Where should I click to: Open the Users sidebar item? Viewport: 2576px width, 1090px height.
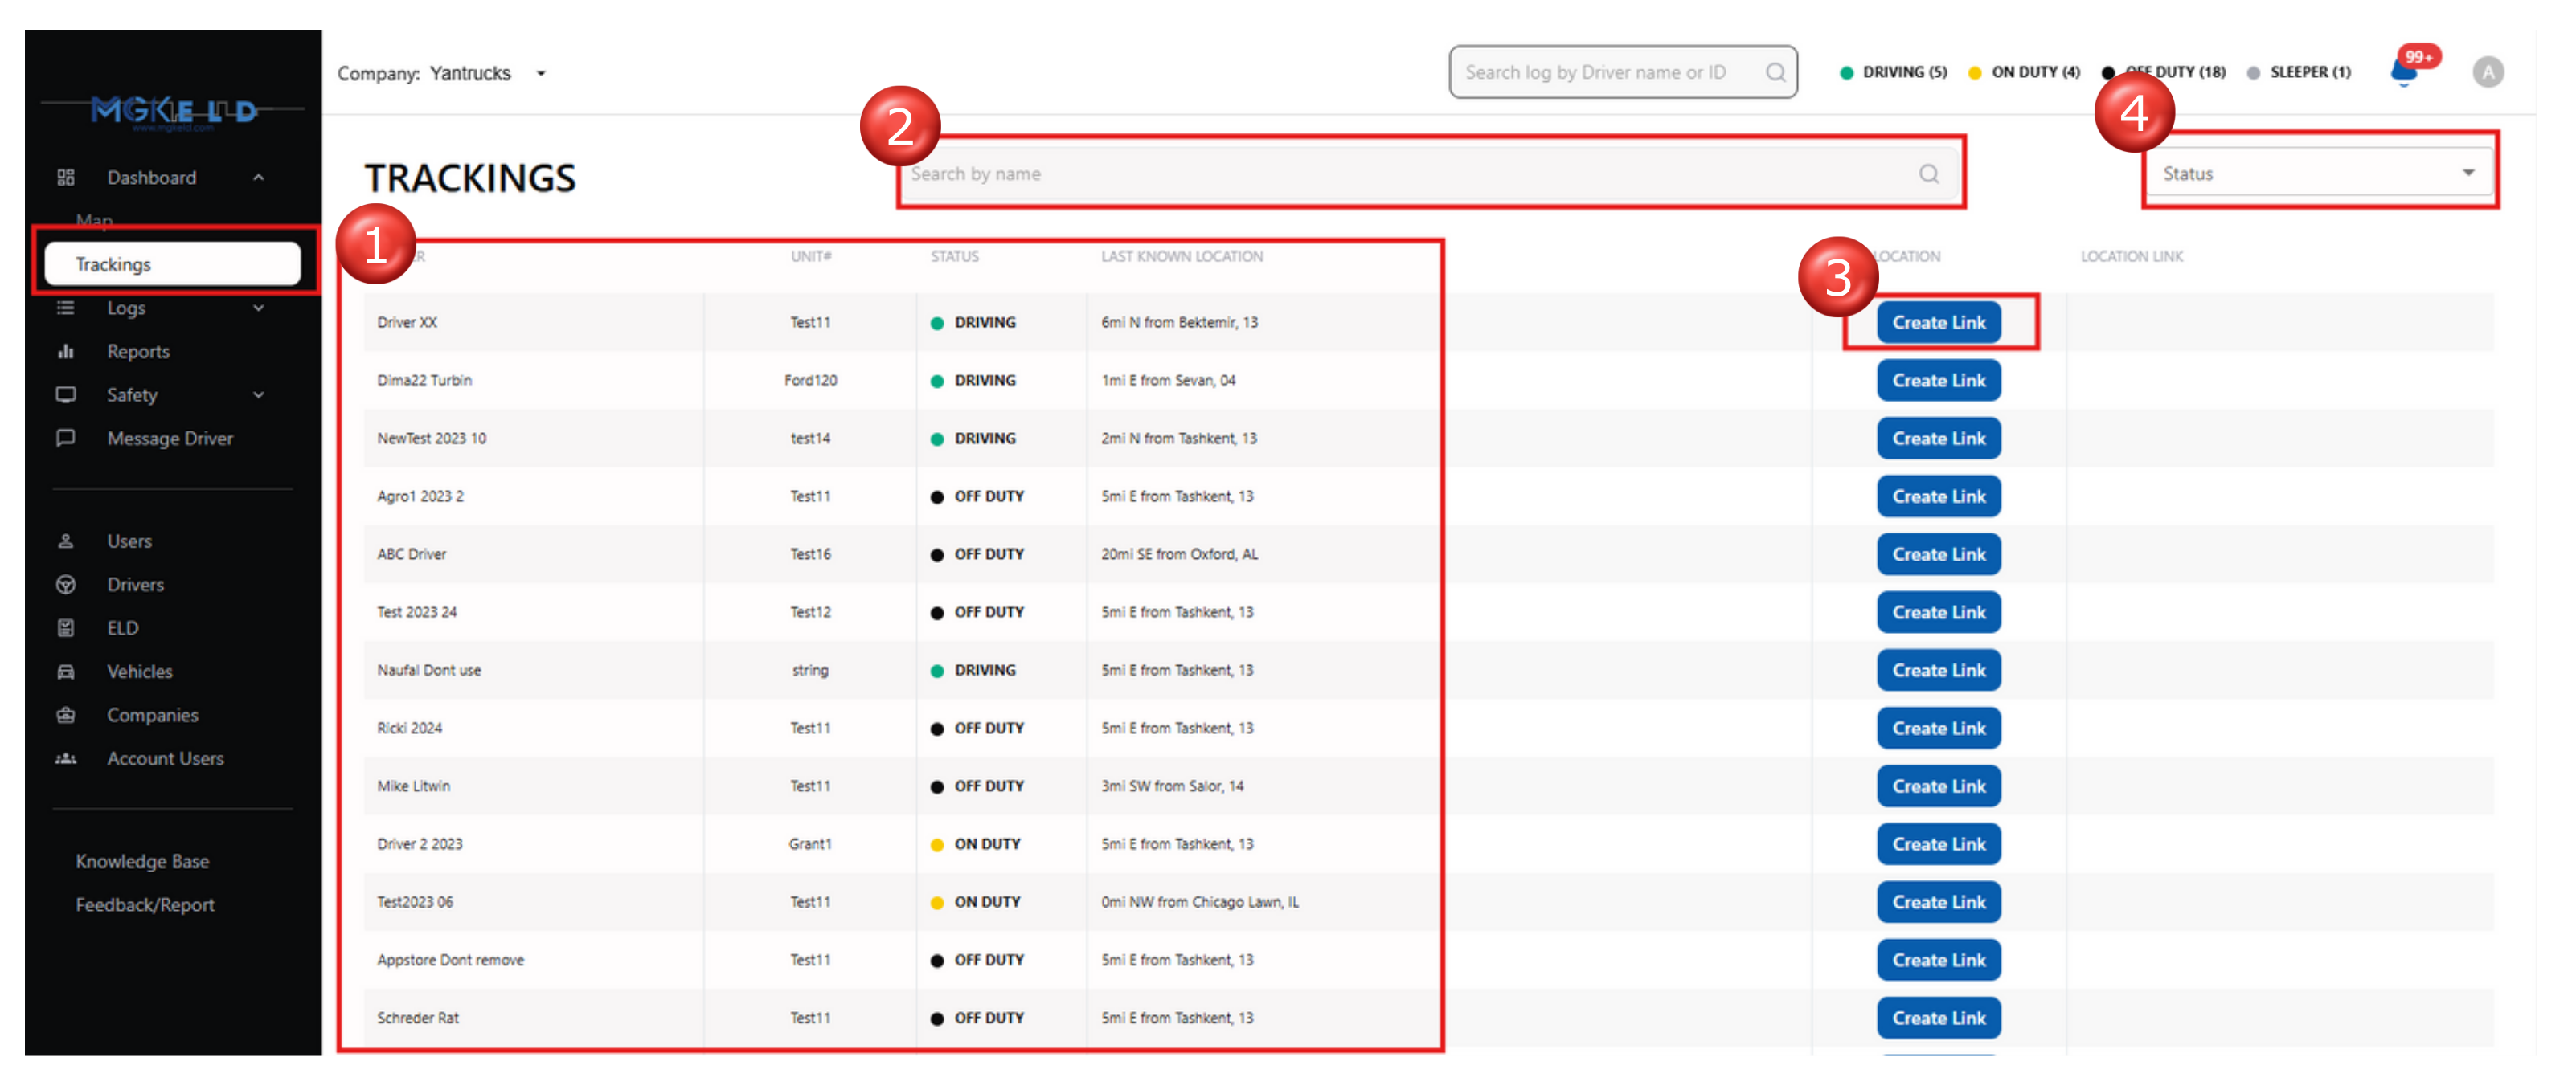tap(129, 541)
